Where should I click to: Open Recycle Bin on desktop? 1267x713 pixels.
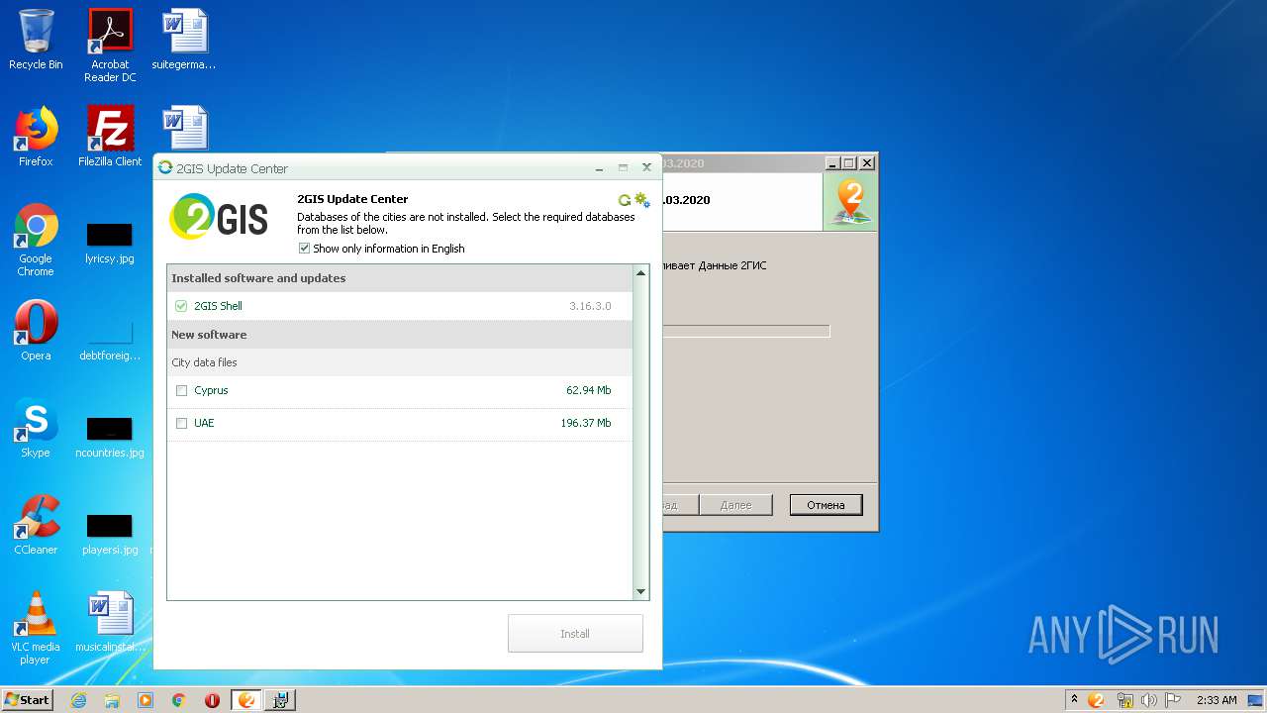point(36,40)
